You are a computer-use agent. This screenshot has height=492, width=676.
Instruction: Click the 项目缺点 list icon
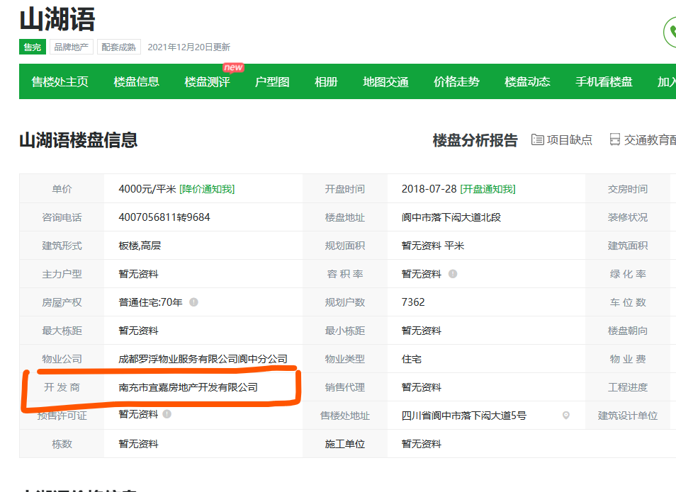537,139
